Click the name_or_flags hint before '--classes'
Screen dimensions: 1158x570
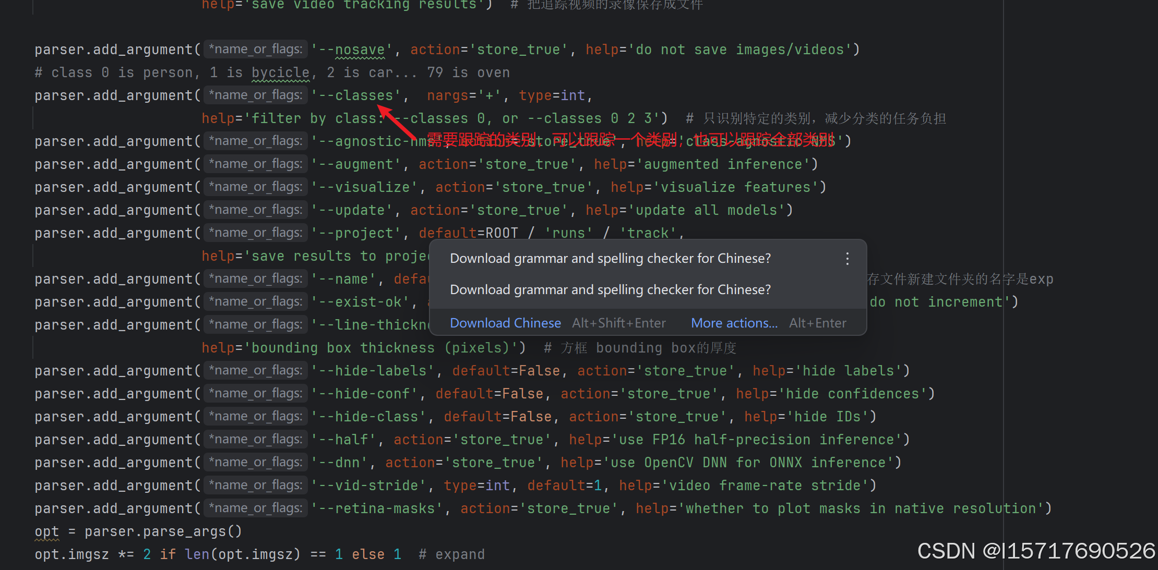point(256,95)
